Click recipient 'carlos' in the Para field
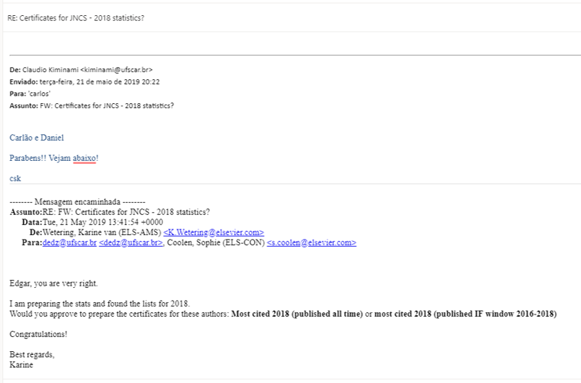The height and width of the screenshot is (383, 581). click(x=39, y=94)
